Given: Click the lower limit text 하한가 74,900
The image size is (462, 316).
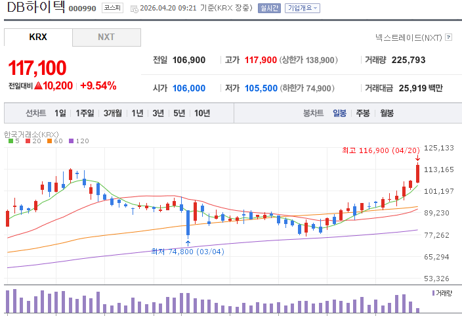Looking at the screenshot, I should pos(307,88).
